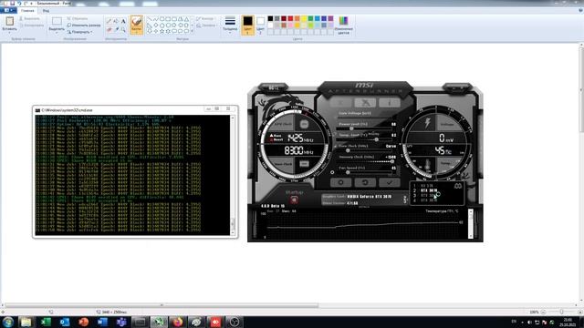This screenshot has width=584, height=328.
Task: Pick the yellow color swatch in palette
Action: coord(304,18)
